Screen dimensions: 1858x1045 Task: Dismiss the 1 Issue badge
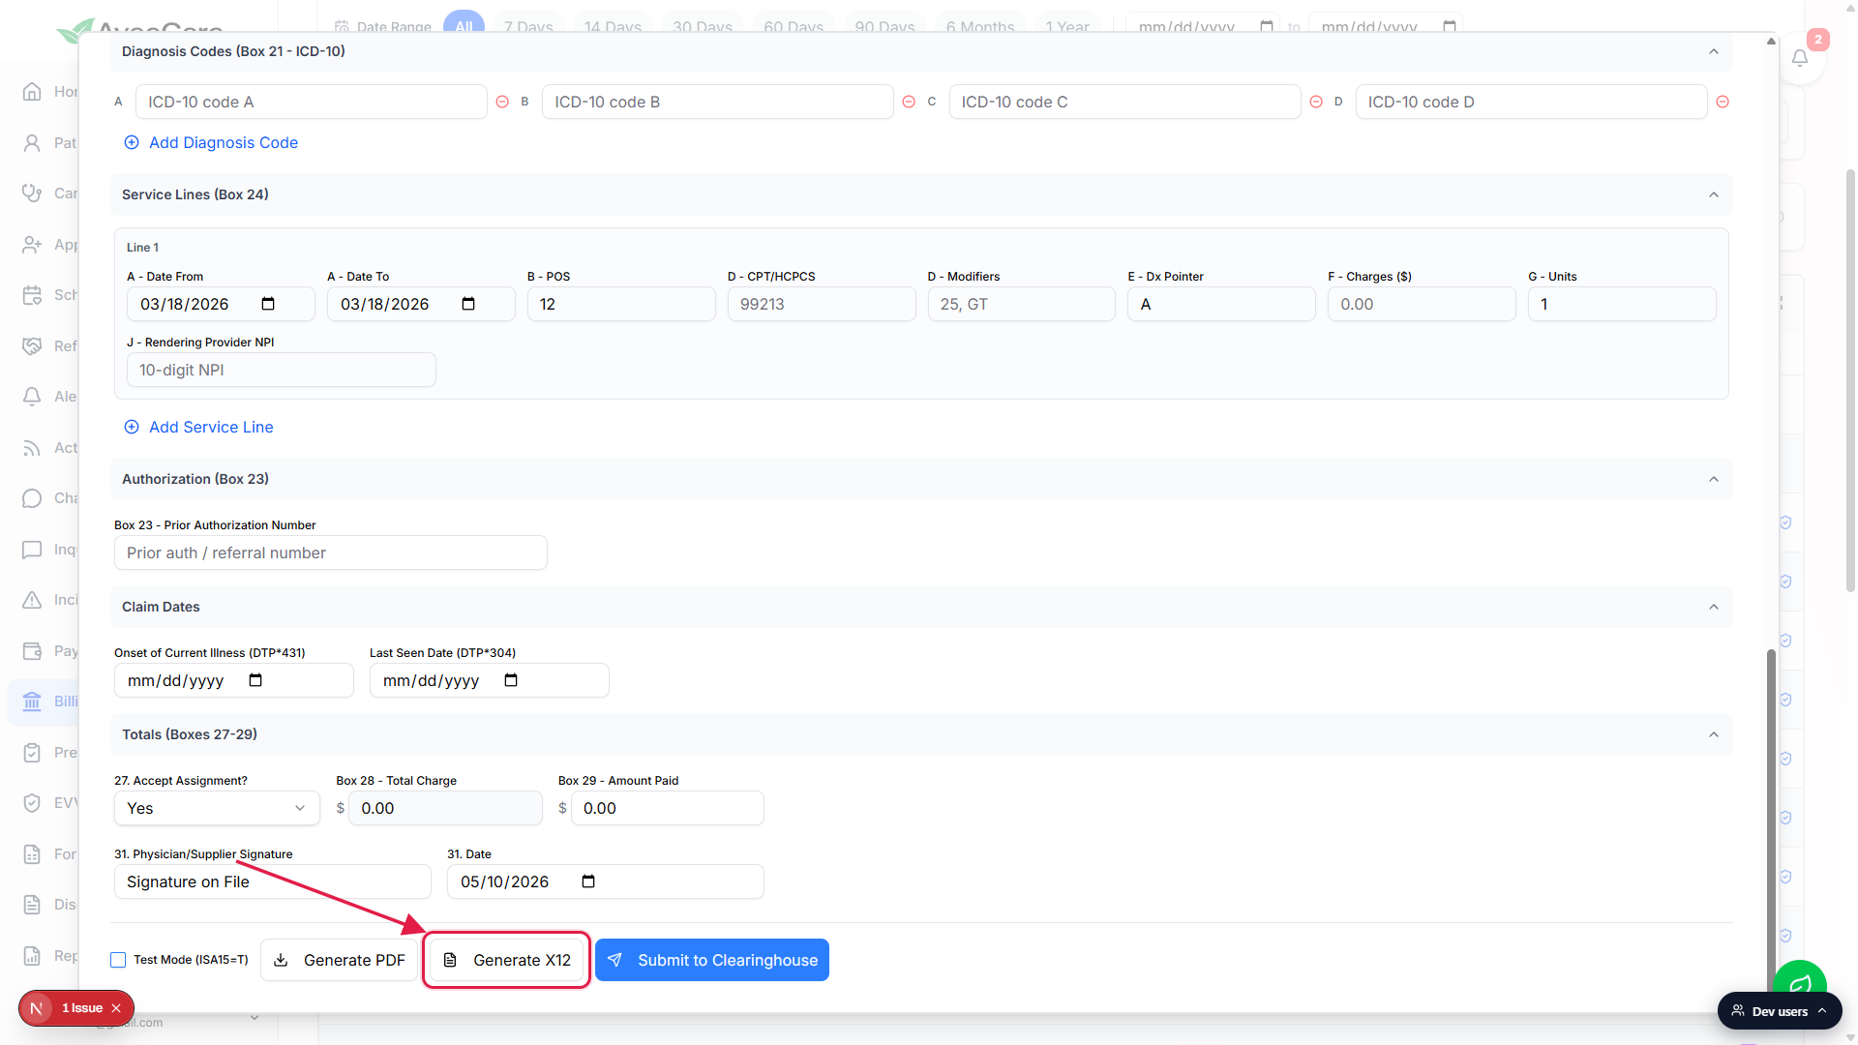[116, 1008]
